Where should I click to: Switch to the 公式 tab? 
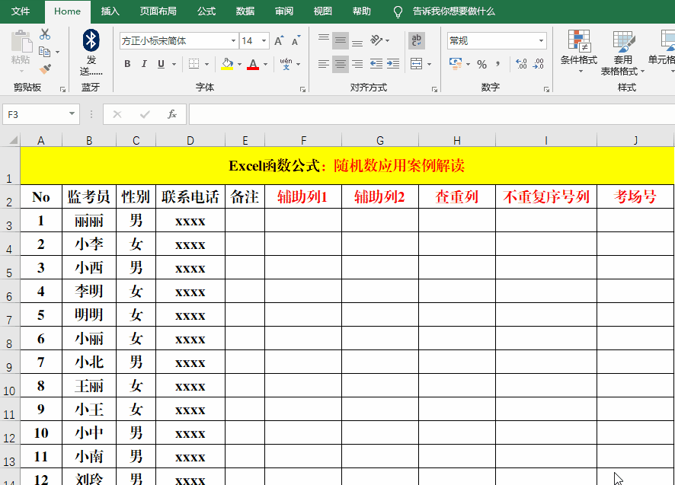pos(206,11)
